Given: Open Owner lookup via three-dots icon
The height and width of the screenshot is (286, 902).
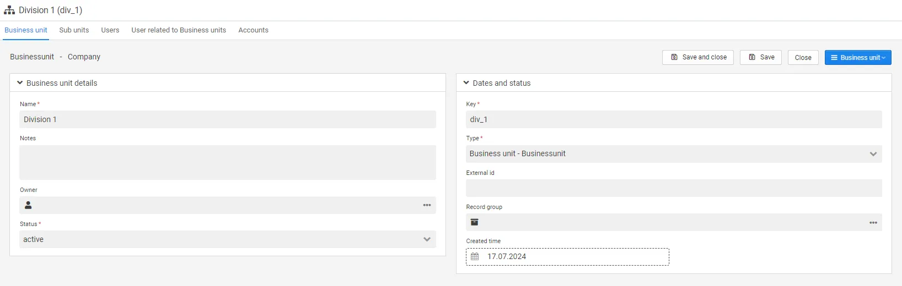Looking at the screenshot, I should 427,205.
